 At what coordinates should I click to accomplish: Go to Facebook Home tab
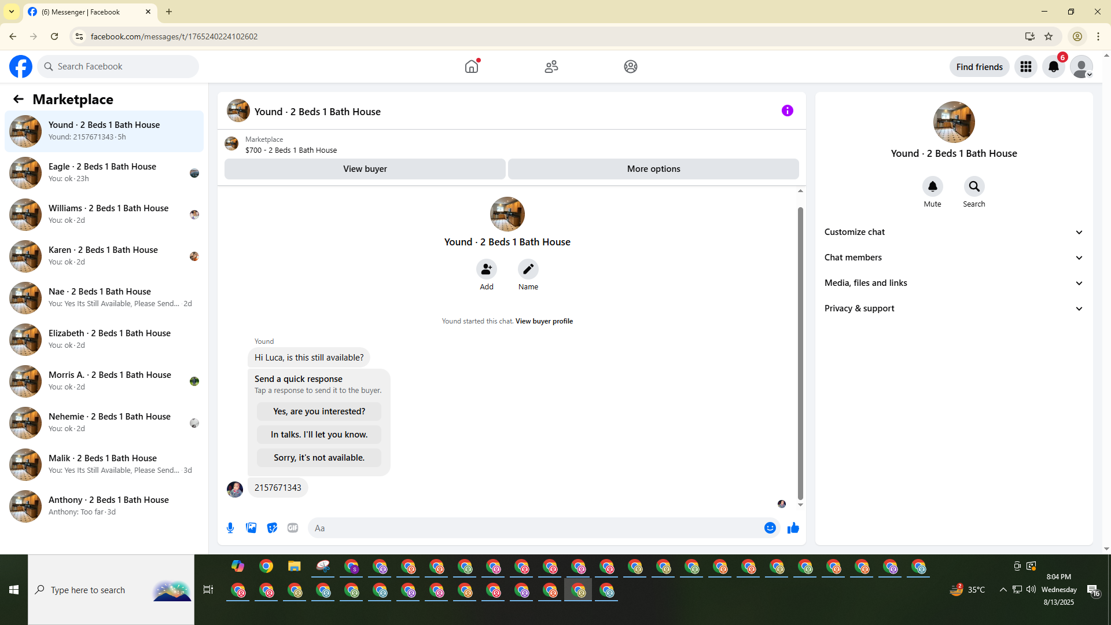[x=472, y=67]
